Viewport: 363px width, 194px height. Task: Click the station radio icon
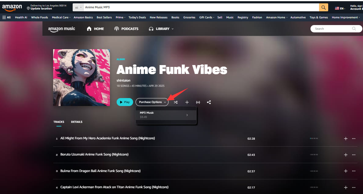click(x=198, y=102)
